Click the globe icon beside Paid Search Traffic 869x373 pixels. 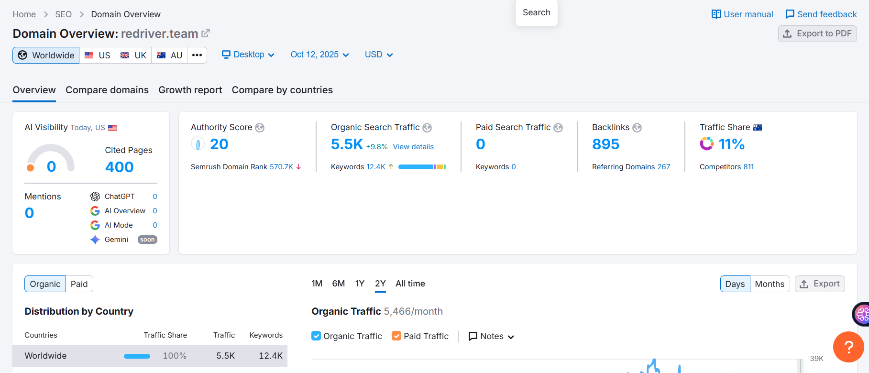558,128
